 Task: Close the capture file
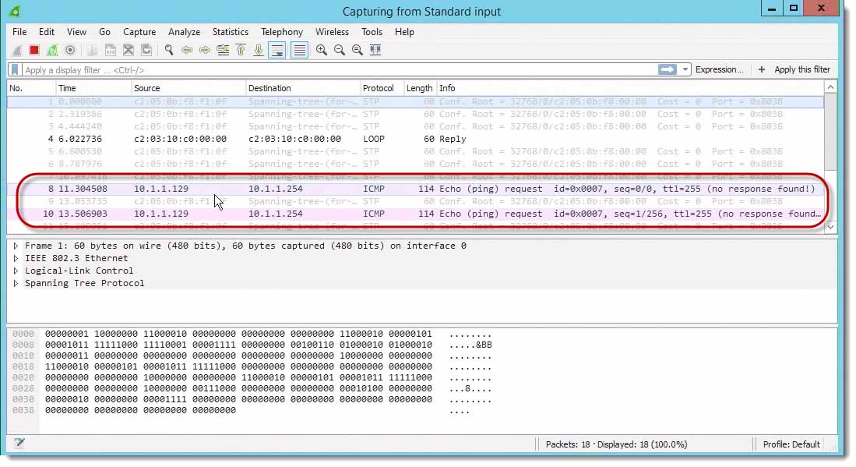point(129,50)
